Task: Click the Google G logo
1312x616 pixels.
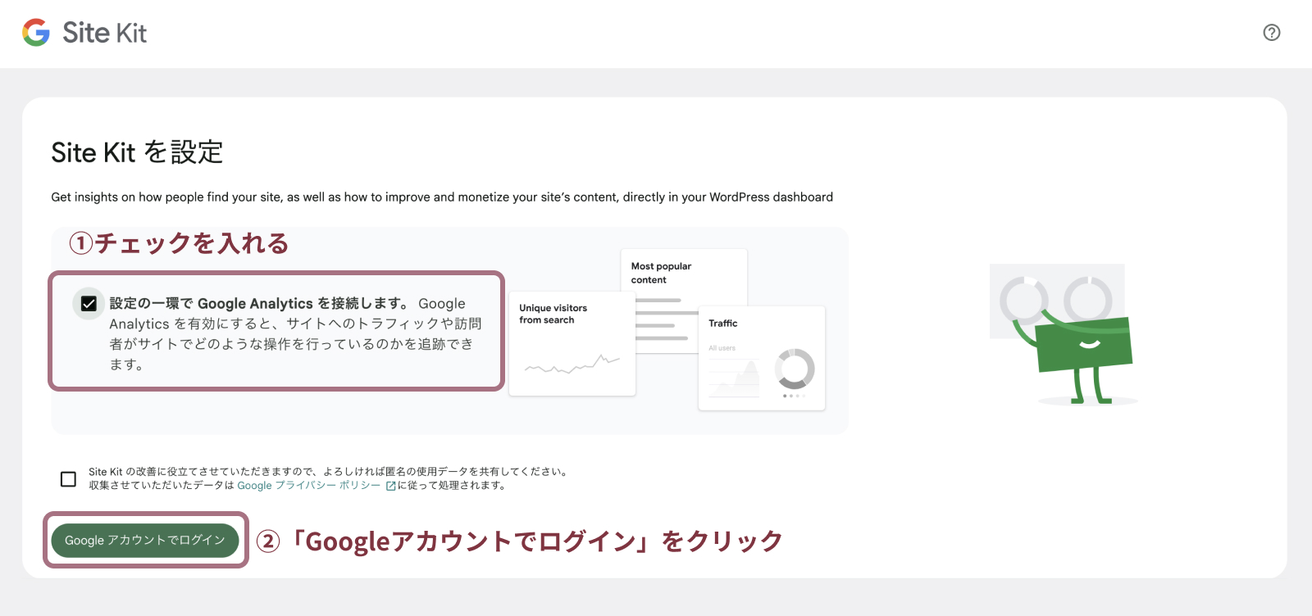Action: point(36,33)
